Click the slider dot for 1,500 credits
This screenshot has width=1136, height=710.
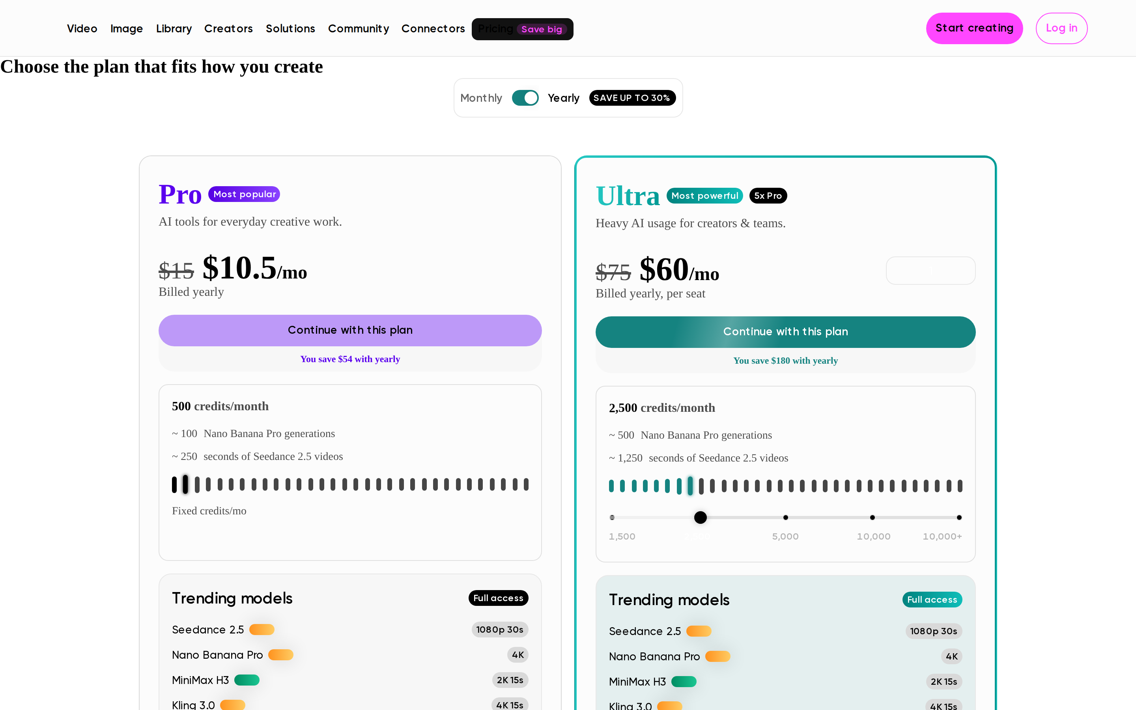pos(612,518)
